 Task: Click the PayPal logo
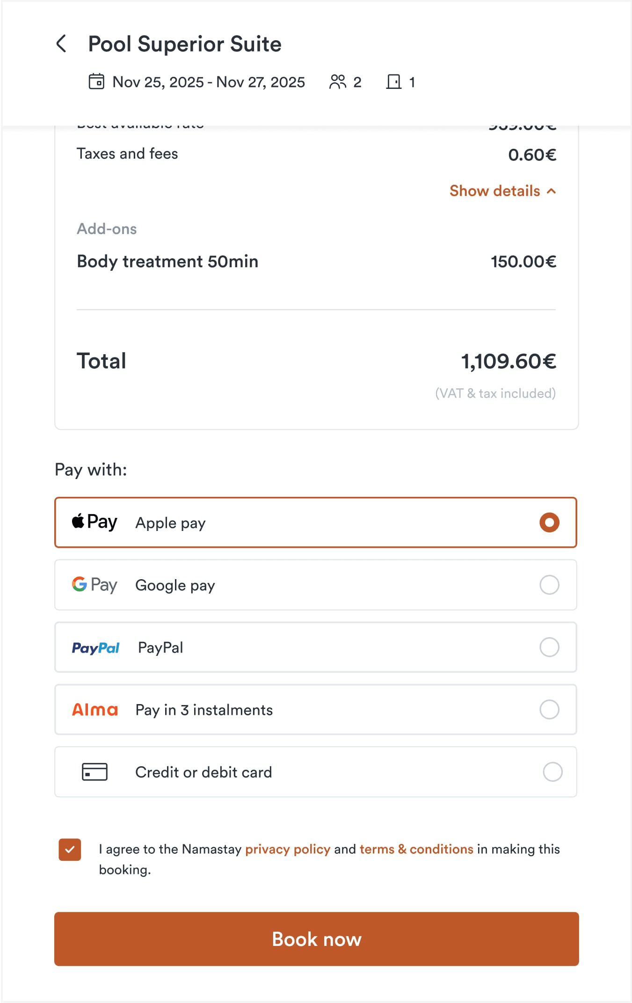[x=95, y=647]
